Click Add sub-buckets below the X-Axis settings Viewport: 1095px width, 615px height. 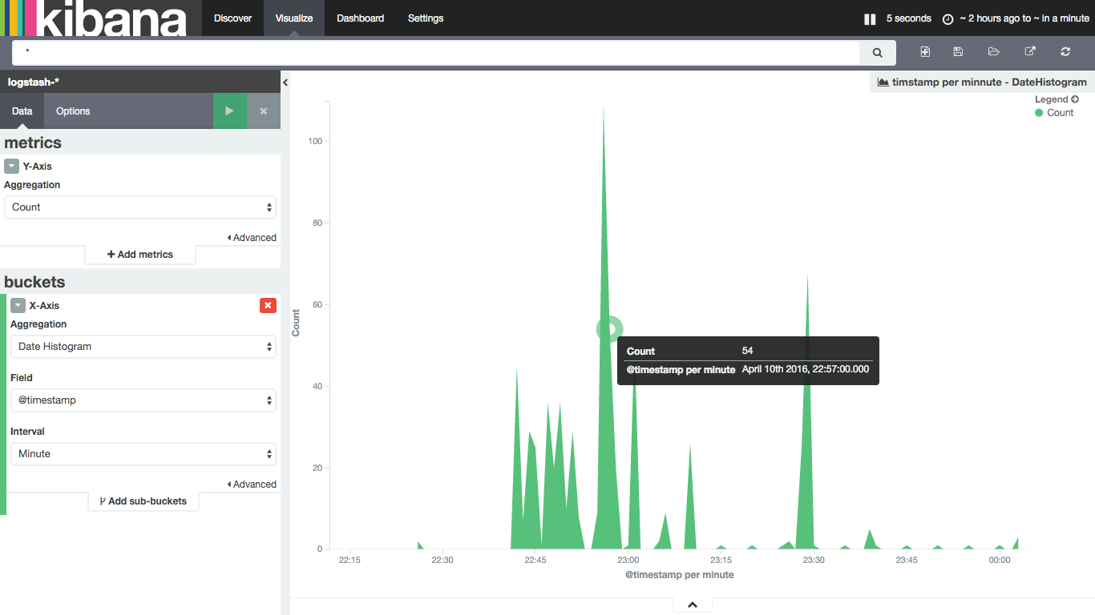[x=143, y=500]
